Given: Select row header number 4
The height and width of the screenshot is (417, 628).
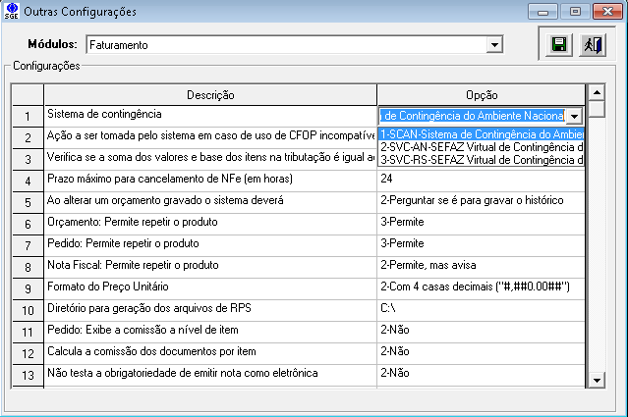Looking at the screenshot, I should pos(29,181).
